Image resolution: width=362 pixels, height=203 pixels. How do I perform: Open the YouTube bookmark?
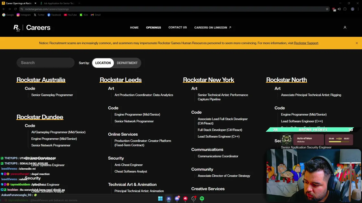70,15
